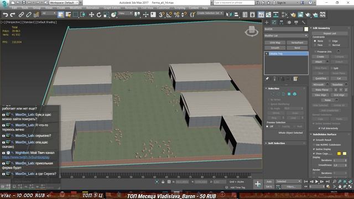Select Element sub-object level icon
The image size is (354, 199).
click(x=295, y=94)
